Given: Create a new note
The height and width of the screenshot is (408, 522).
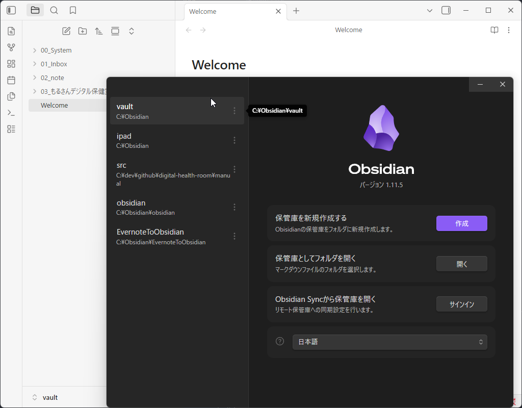Looking at the screenshot, I should (66, 31).
